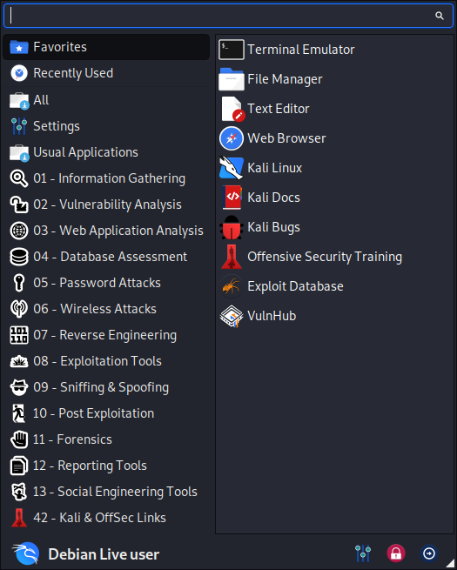Select 03 - Web Application Analysis label
The height and width of the screenshot is (570, 457).
coord(118,231)
